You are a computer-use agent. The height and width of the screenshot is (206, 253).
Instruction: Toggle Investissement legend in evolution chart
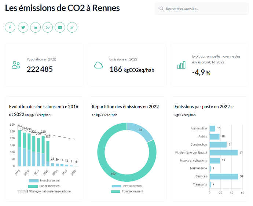click(x=44, y=180)
